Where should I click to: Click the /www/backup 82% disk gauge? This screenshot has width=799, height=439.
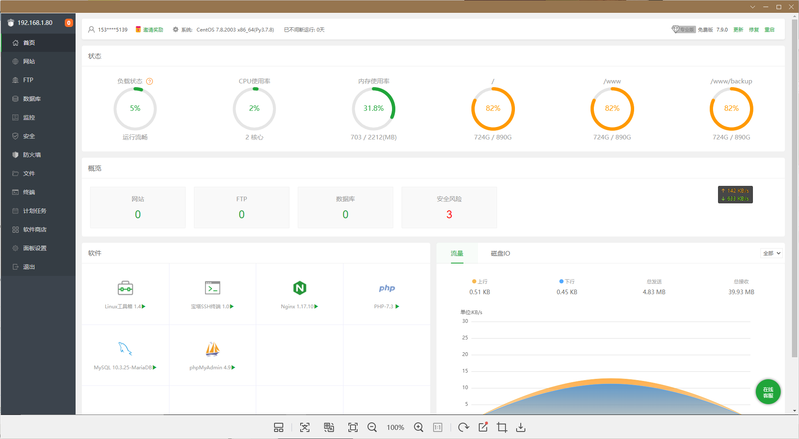coord(731,109)
